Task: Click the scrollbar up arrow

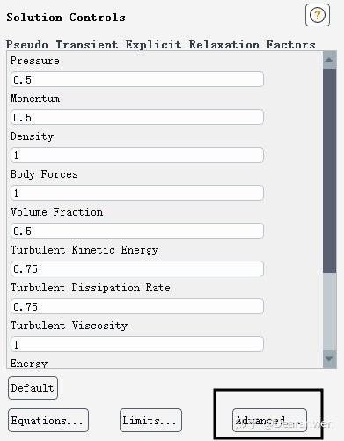Action: click(x=329, y=60)
